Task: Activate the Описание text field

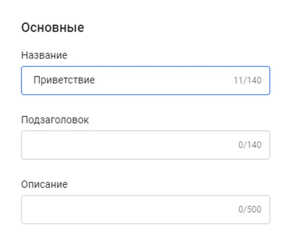Action: [145, 210]
